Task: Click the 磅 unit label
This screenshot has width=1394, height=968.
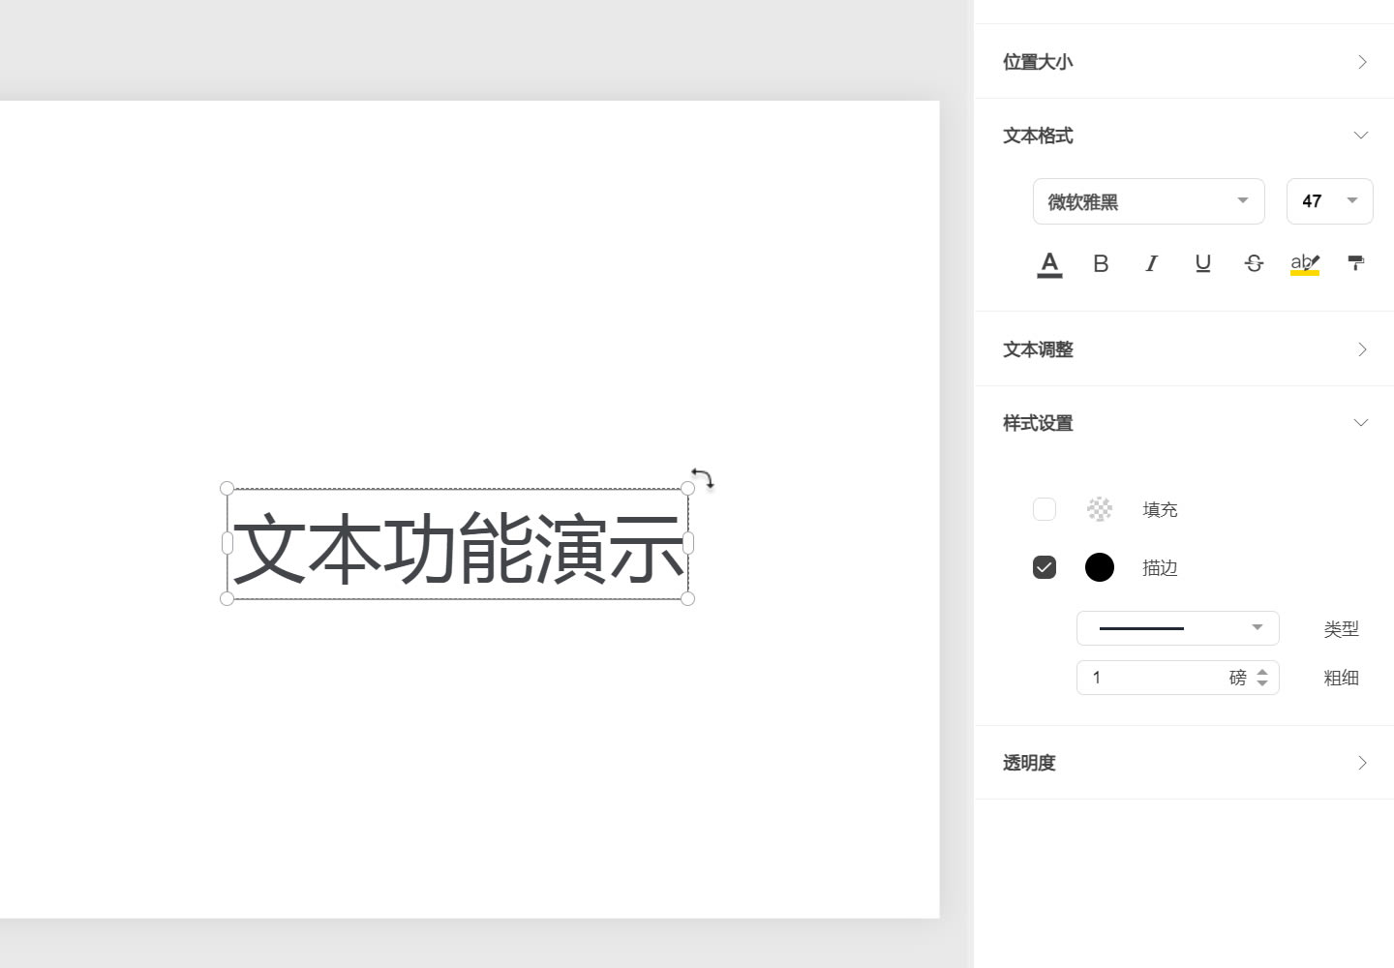Action: pyautogui.click(x=1238, y=678)
